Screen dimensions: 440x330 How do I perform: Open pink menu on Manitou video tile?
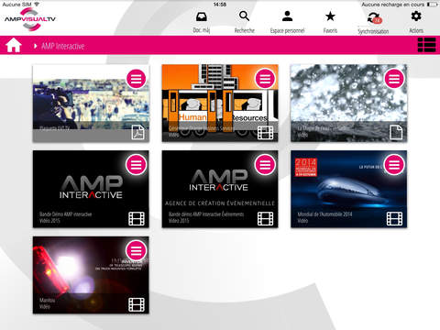pos(136,250)
